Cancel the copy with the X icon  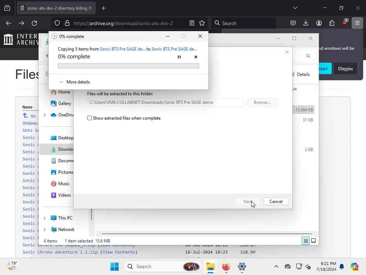196,57
